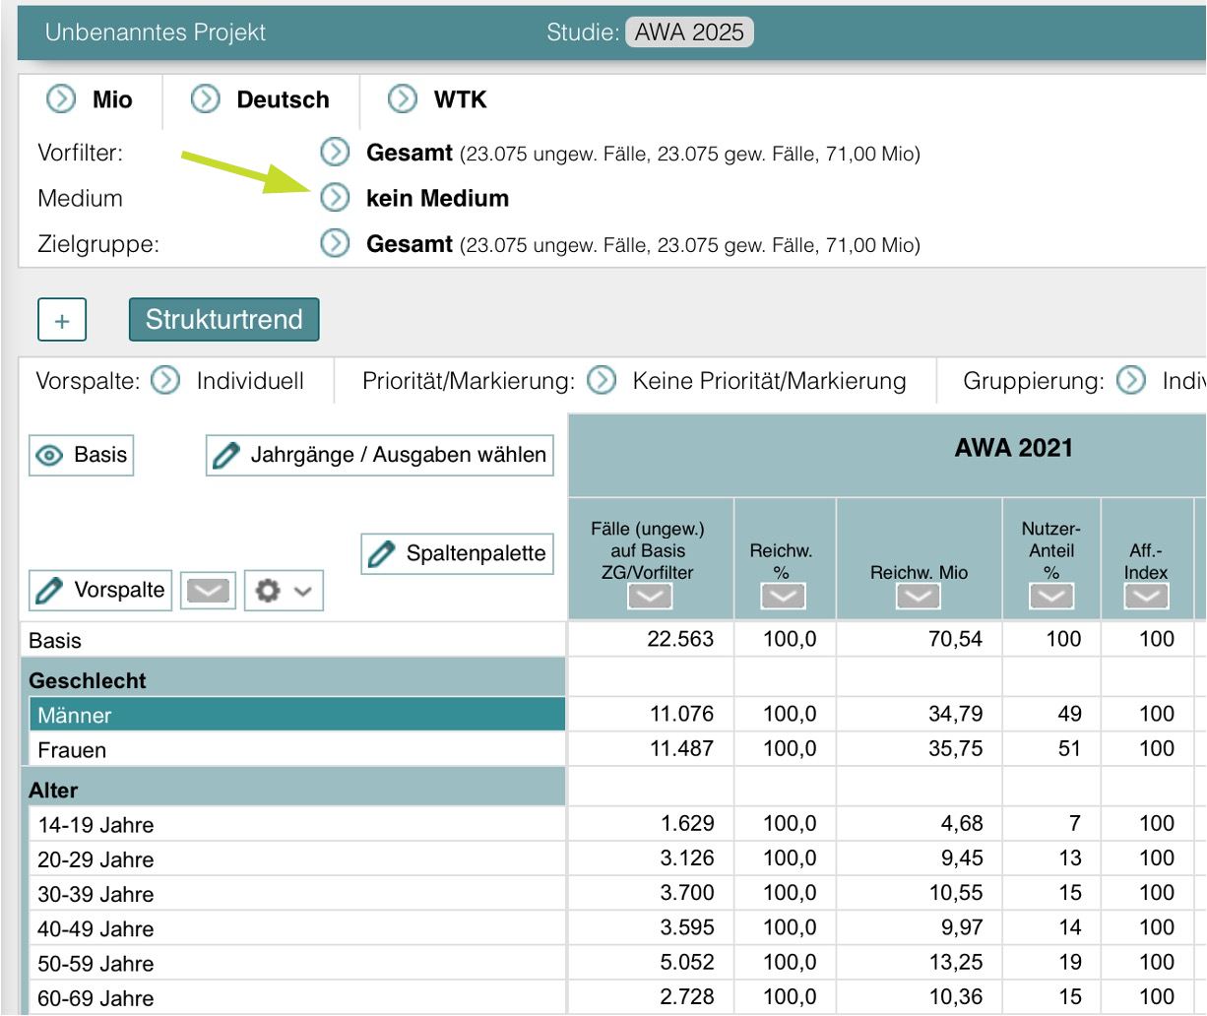The height and width of the screenshot is (1016, 1207).
Task: Click the + button to add an element
Action: pyautogui.click(x=61, y=319)
